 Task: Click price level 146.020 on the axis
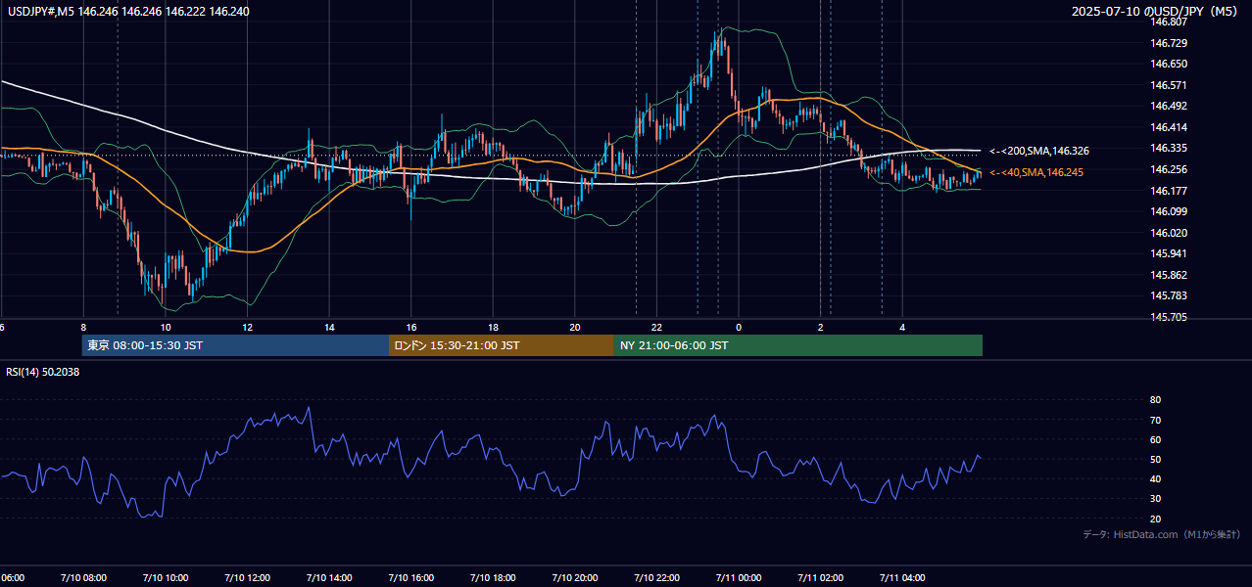(x=1168, y=233)
